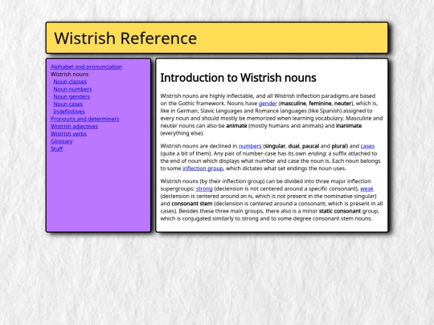The image size is (434, 325).
Task: Open the Noun classes sidebar link
Action: click(70, 82)
